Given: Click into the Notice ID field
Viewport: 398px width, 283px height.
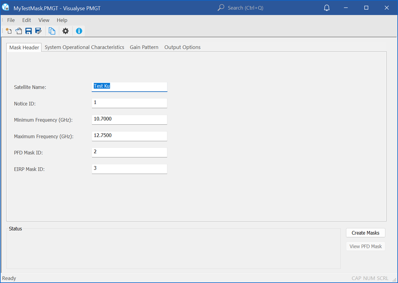Looking at the screenshot, I should [129, 103].
